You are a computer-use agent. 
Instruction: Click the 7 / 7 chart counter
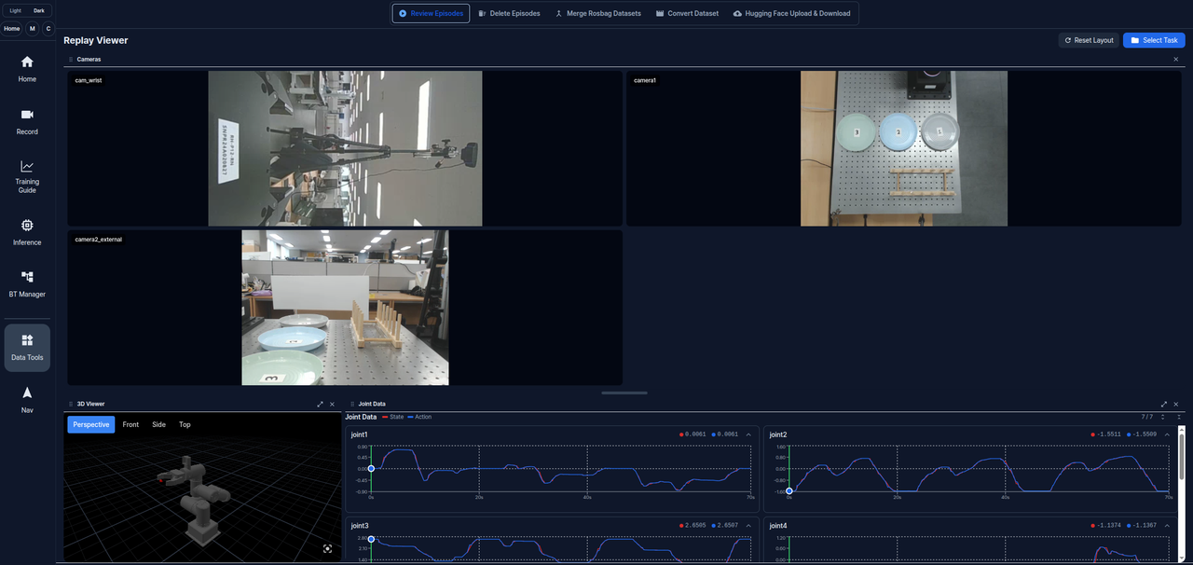coord(1146,417)
